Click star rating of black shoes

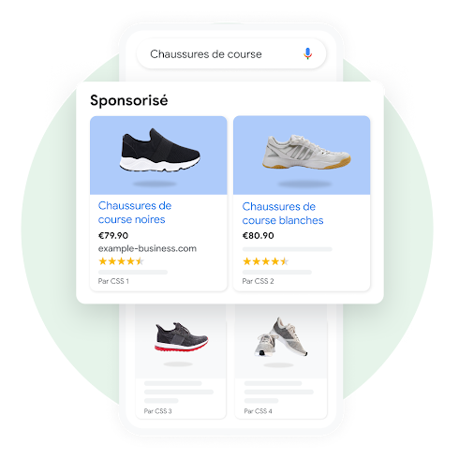(121, 261)
